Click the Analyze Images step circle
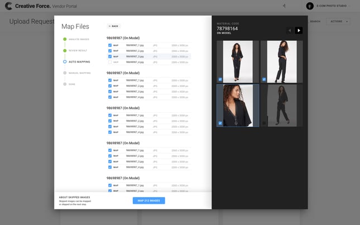This screenshot has width=360, height=225. pyautogui.click(x=65, y=40)
